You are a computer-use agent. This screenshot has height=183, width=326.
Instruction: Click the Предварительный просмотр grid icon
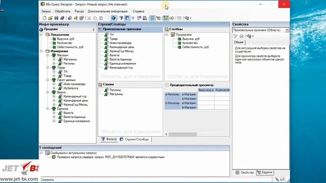pos(167,85)
